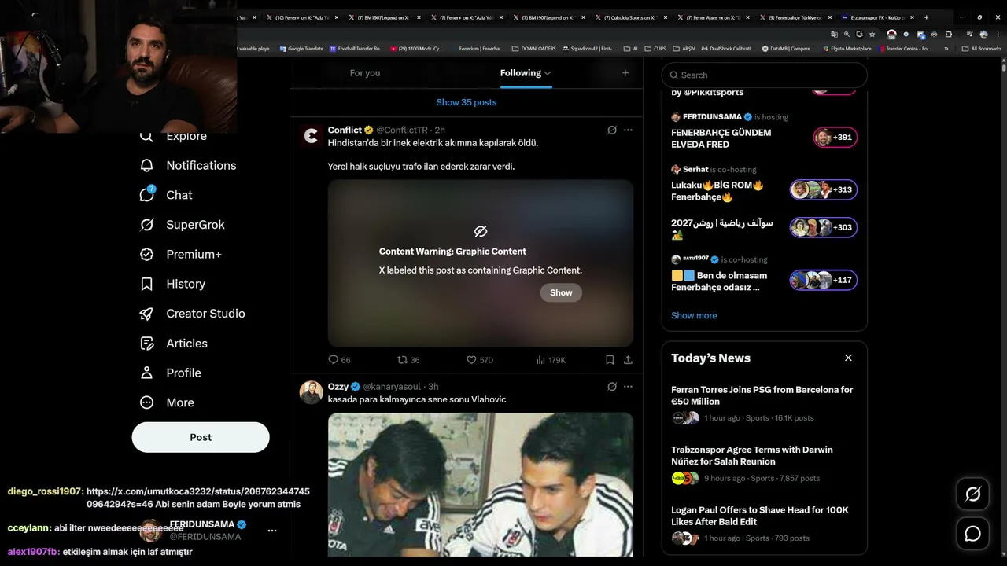Viewport: 1007px width, 566px height.
Task: Show the graphic content on Conflict's post
Action: click(x=561, y=292)
